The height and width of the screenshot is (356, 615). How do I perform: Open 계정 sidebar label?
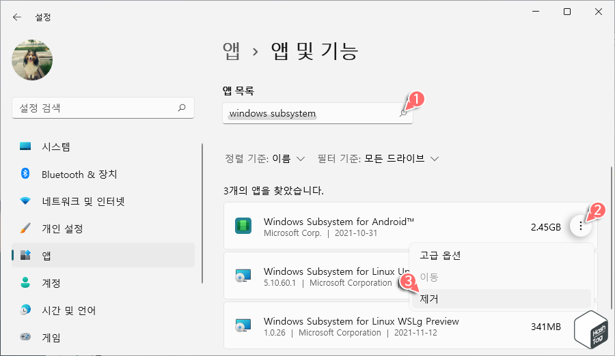point(51,283)
